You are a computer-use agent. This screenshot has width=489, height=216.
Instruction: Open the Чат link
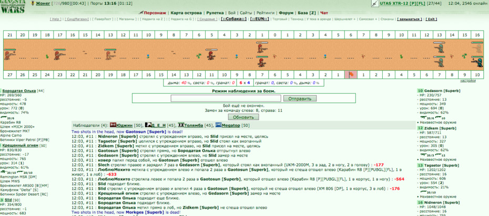click(x=324, y=13)
